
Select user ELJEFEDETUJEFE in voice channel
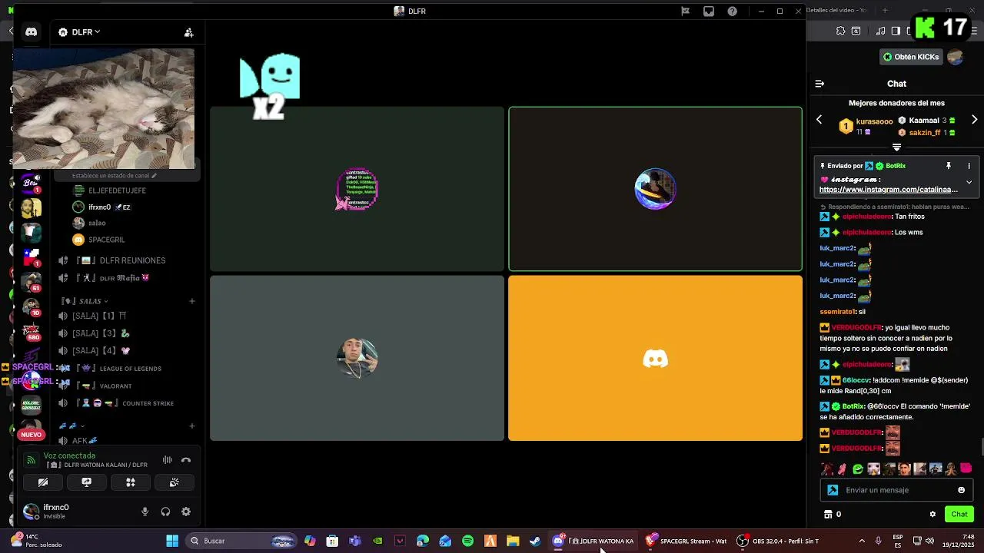coord(108,190)
